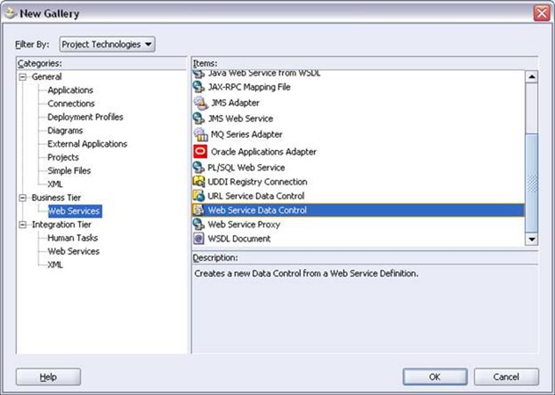Select the JAX-RPC Mapping File icon

(x=199, y=87)
